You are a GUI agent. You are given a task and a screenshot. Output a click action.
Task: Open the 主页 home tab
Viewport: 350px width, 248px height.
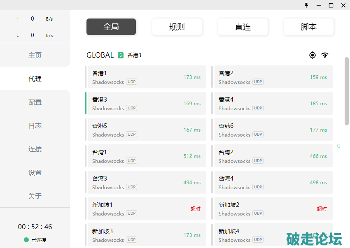click(35, 55)
